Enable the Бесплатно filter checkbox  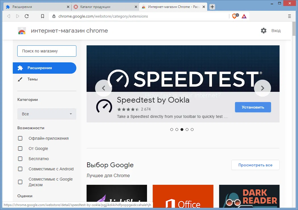click(x=20, y=159)
